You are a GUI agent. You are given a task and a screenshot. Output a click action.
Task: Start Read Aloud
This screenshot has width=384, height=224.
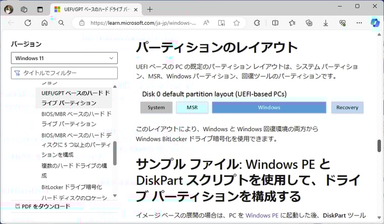pyautogui.click(x=206, y=23)
